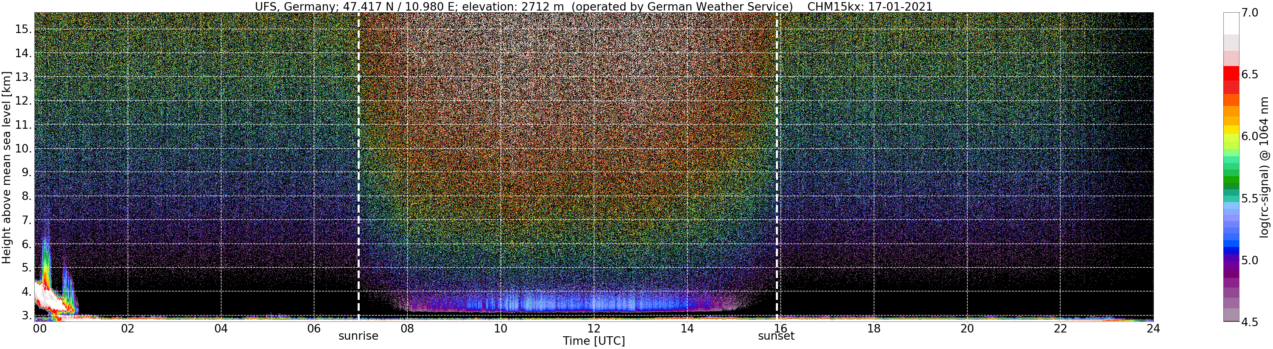1273x349 pixels.
Task: Click the time tick label '20'
Action: [x=967, y=328]
